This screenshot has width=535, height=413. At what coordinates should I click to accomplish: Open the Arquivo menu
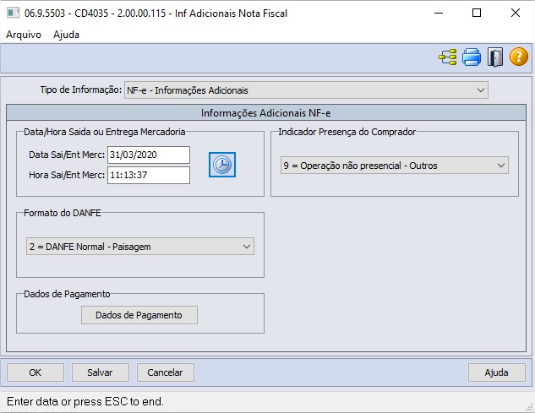tap(24, 35)
